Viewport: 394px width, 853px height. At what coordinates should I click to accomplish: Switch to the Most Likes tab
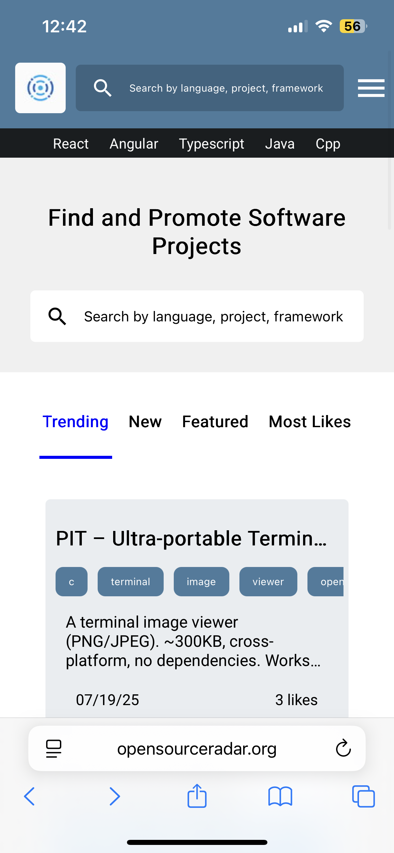[309, 421]
